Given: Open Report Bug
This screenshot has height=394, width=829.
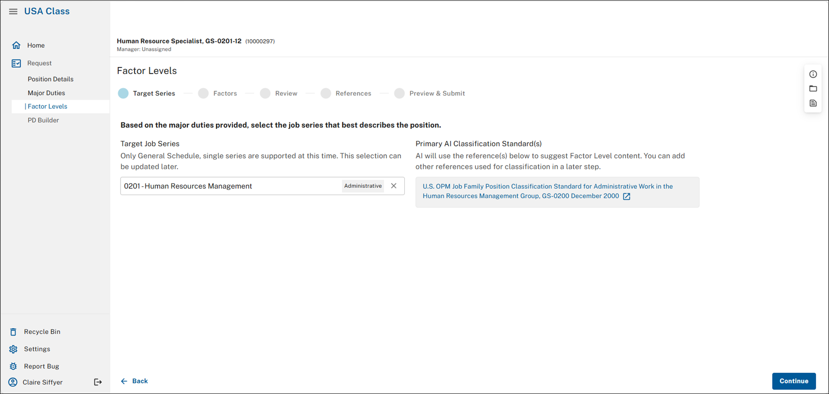Looking at the screenshot, I should pyautogui.click(x=41, y=366).
